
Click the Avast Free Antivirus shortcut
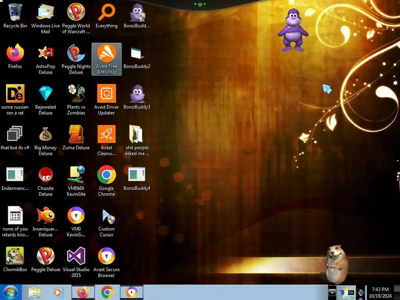107,59
